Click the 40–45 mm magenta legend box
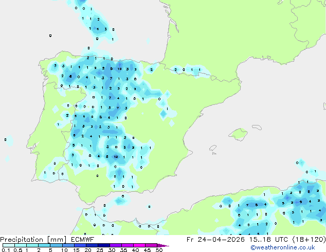326x252 pixels. (139, 245)
